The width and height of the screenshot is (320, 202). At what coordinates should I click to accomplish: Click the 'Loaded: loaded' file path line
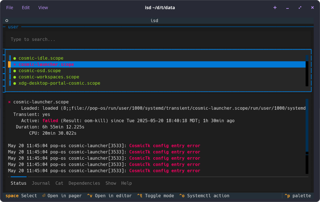point(163,108)
